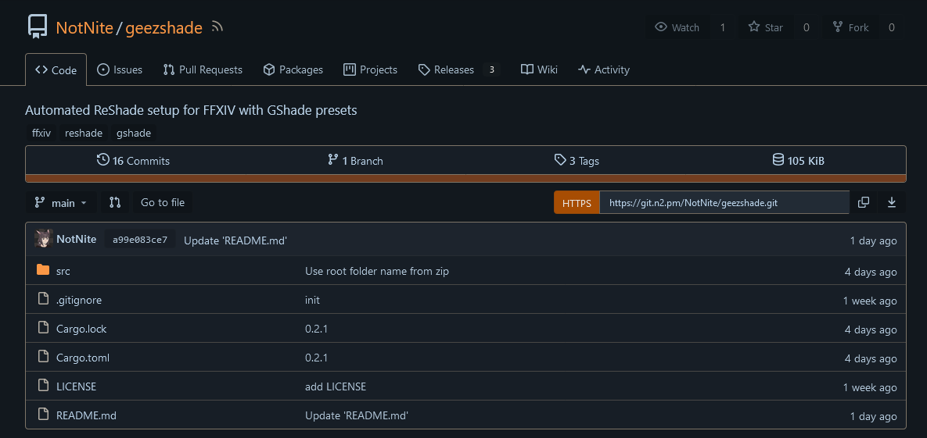The image size is (927, 438).
Task: Click the language statistics color bar
Action: coord(466,178)
